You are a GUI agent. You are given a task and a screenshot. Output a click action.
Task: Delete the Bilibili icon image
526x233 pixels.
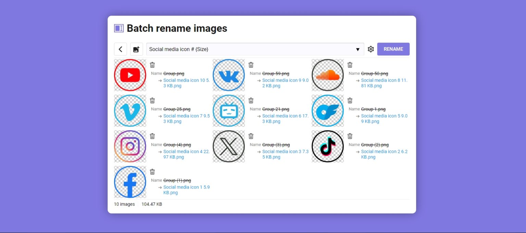click(x=251, y=100)
